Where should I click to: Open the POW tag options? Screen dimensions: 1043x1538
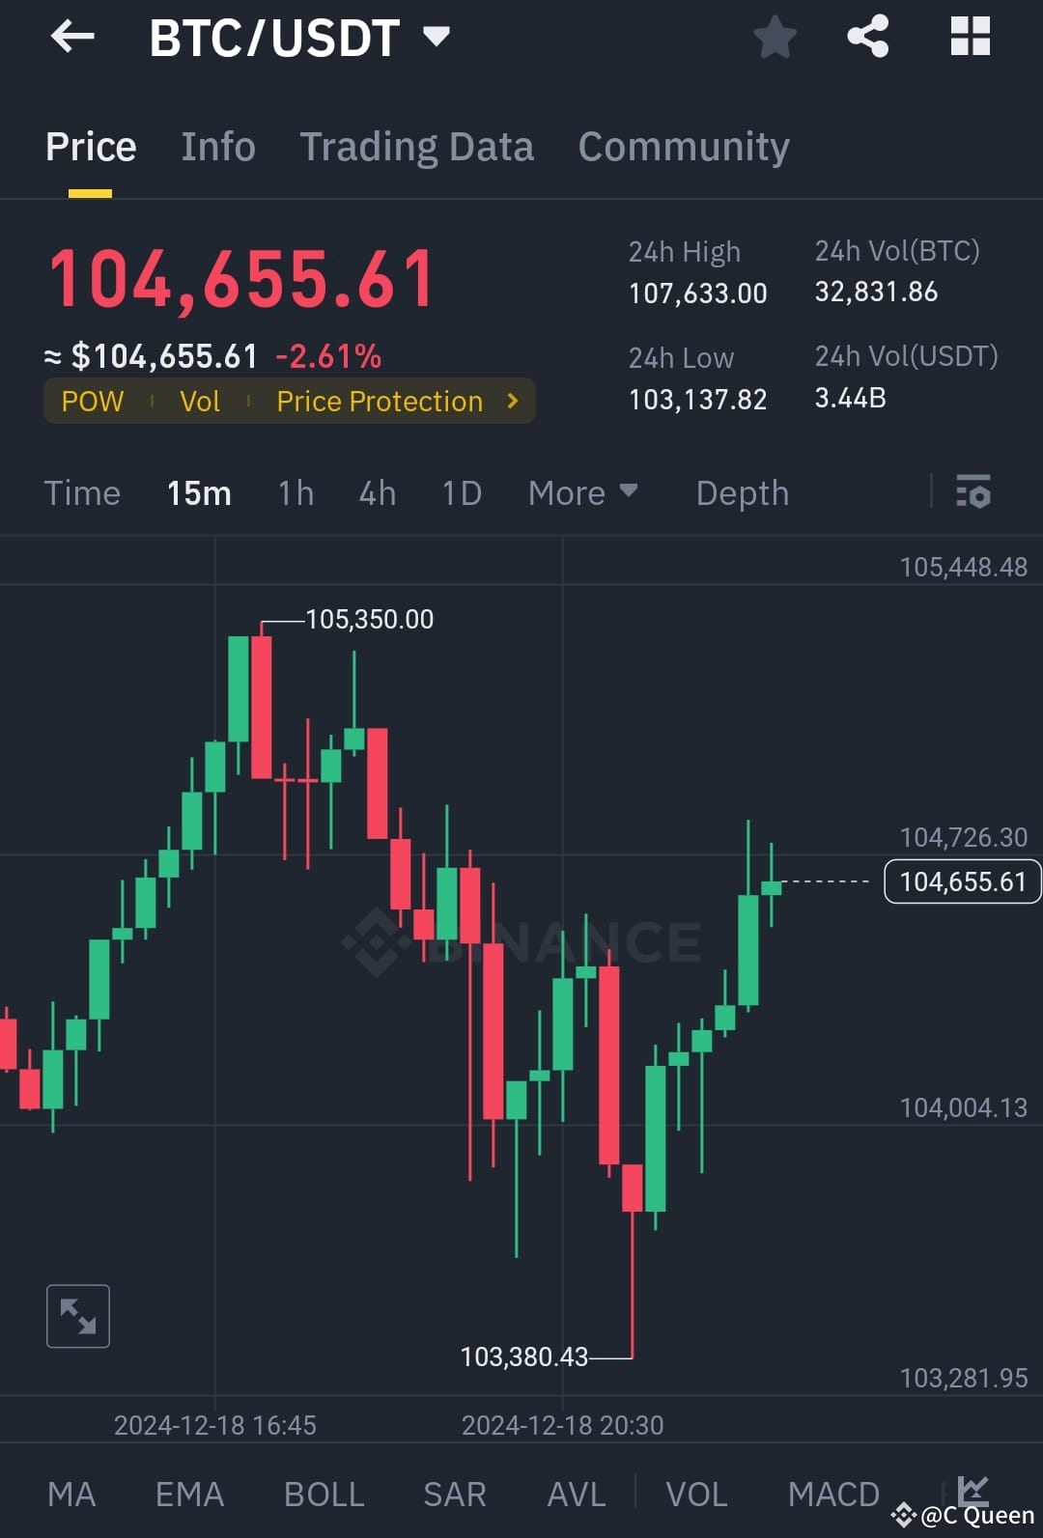(92, 401)
